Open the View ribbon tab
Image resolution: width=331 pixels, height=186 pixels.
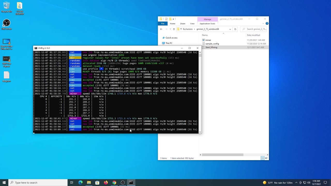(192, 24)
